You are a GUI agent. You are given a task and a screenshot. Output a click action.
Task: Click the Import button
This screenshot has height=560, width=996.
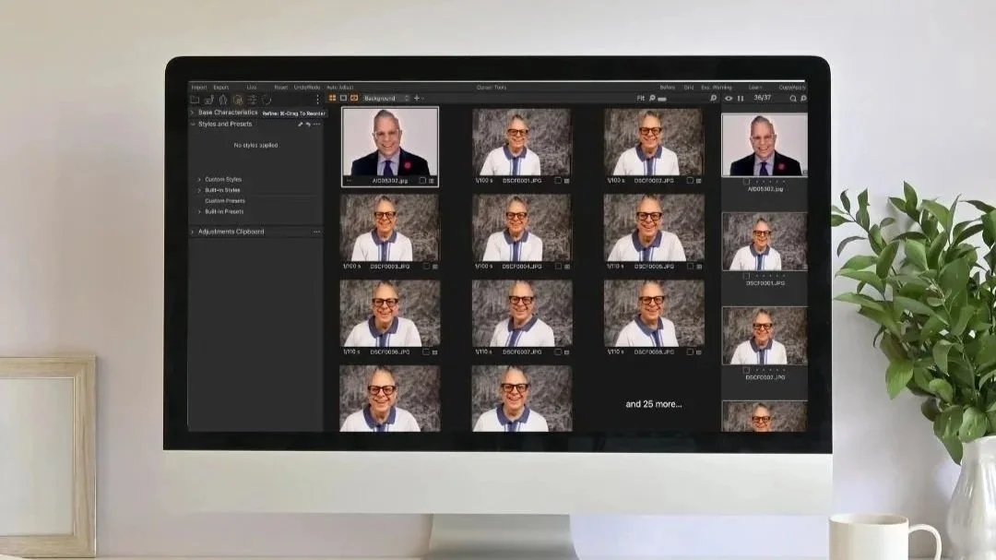pos(198,86)
